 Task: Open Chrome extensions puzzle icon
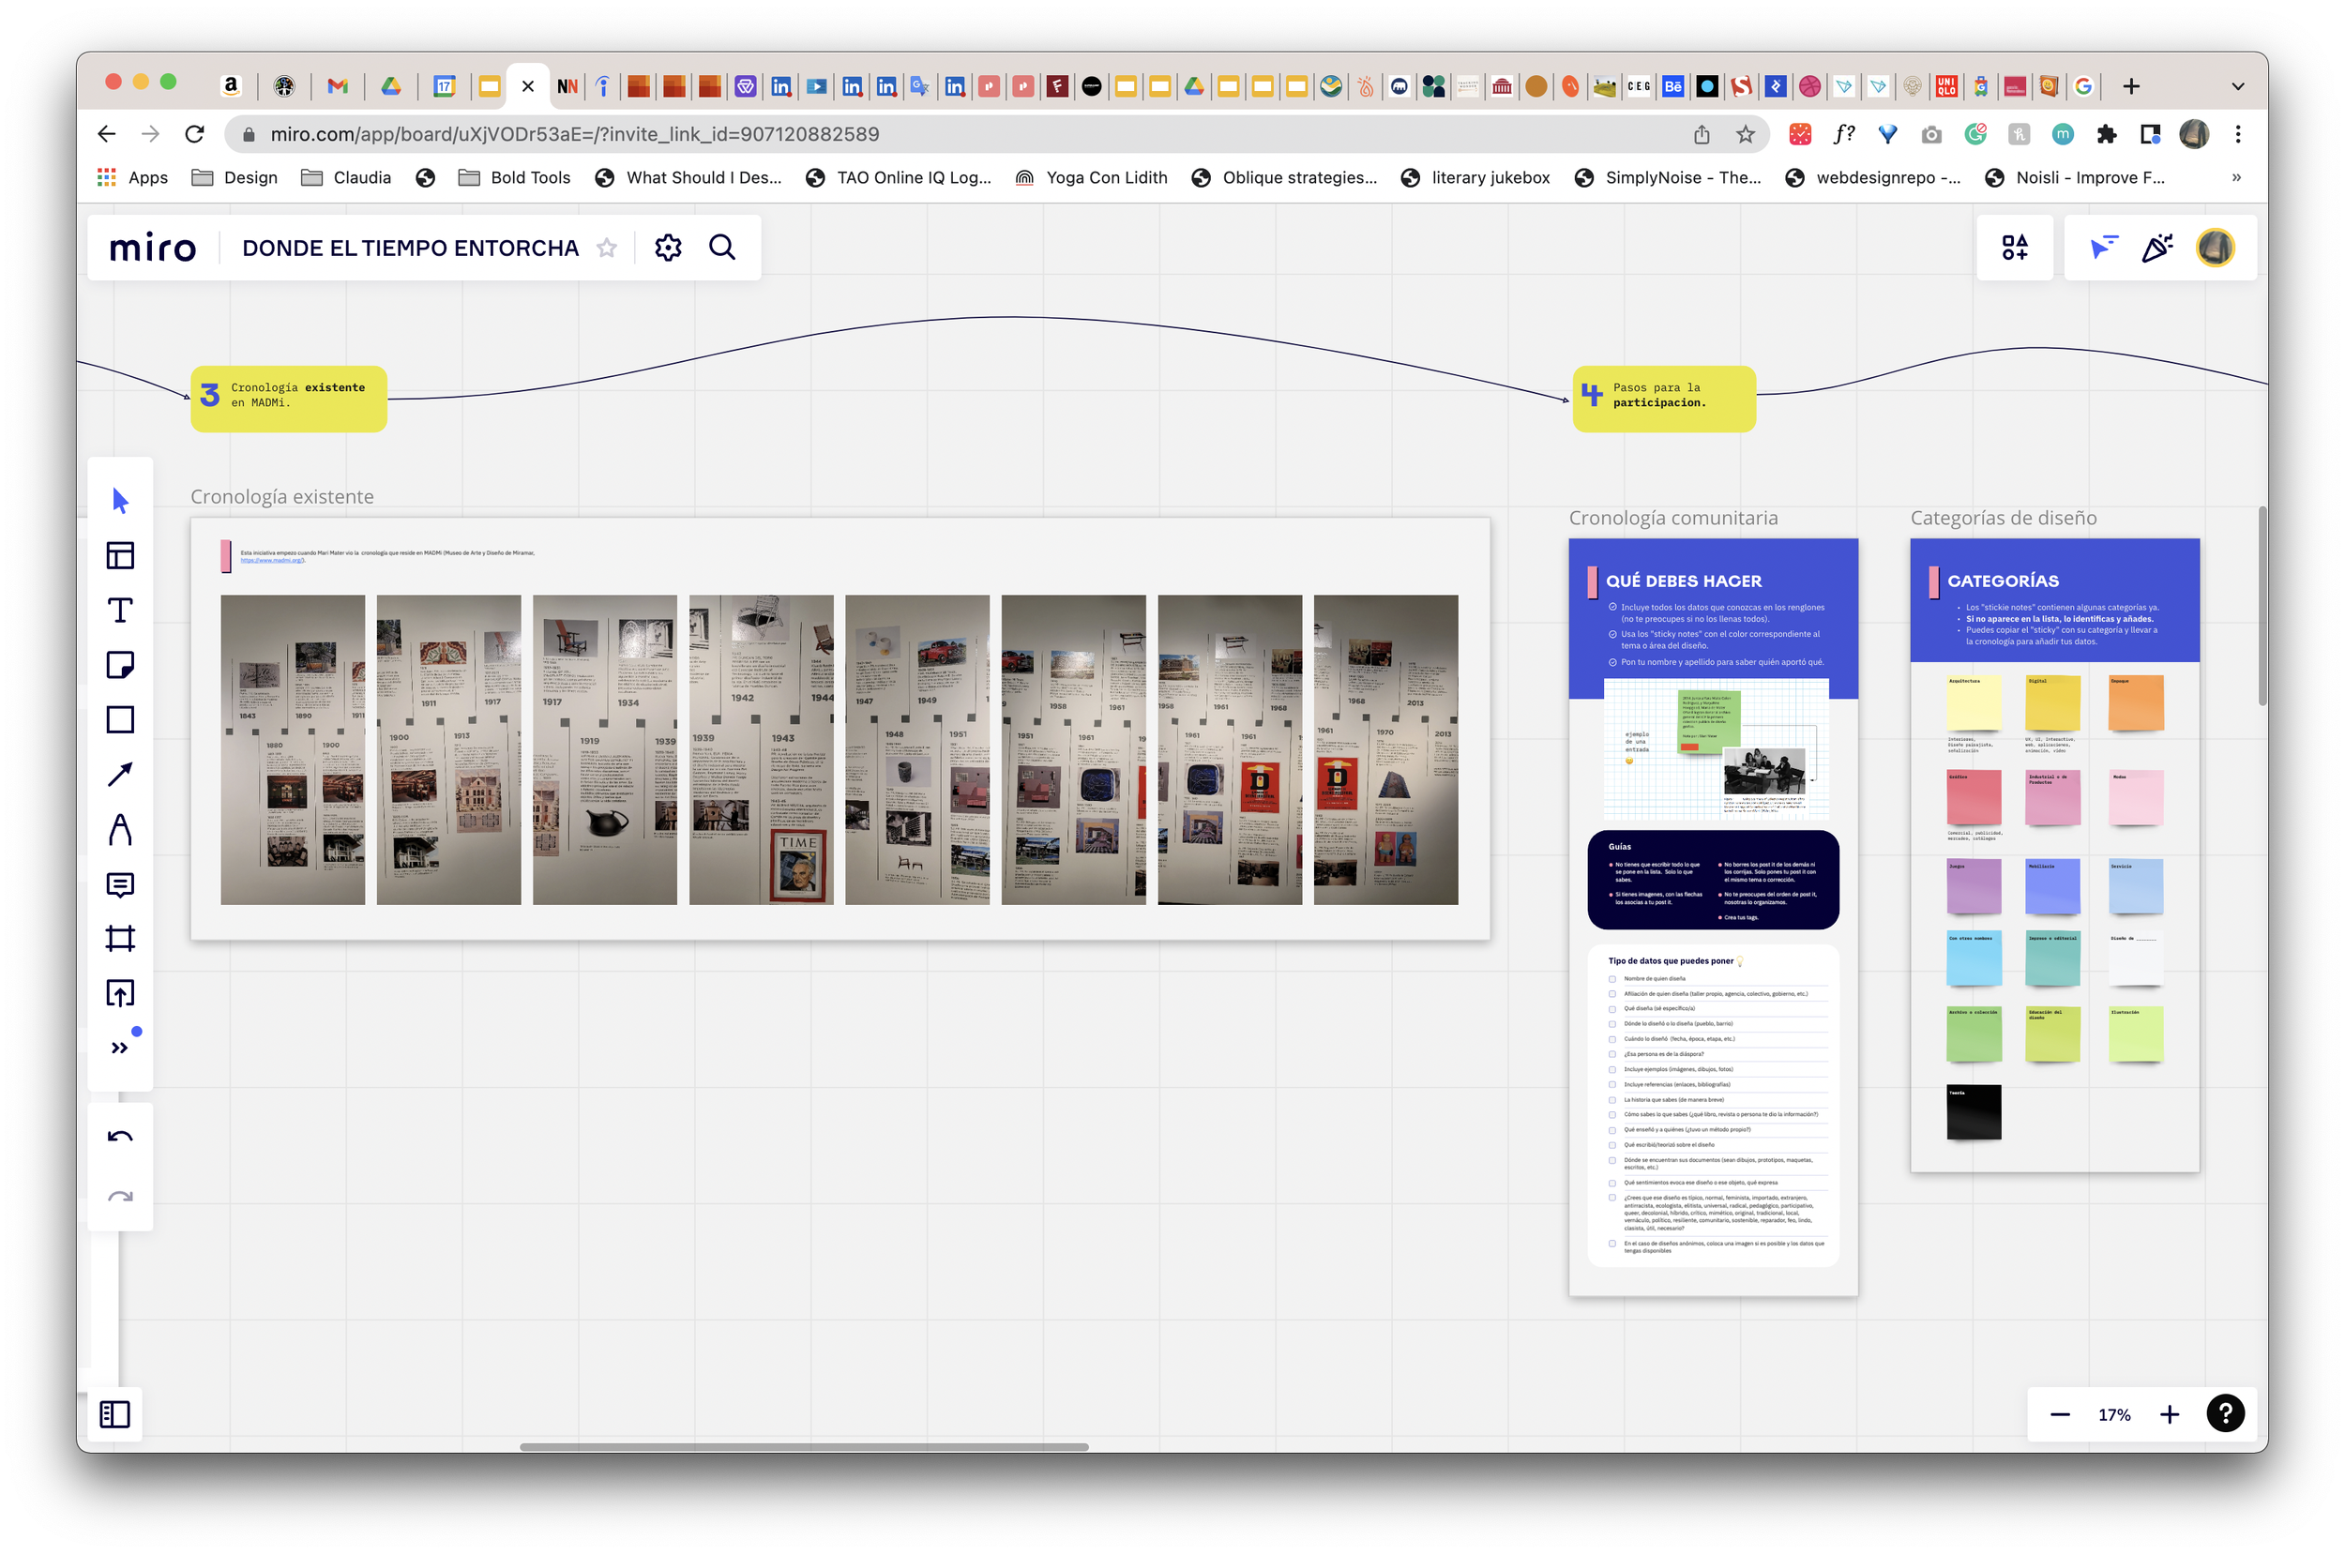2106,134
